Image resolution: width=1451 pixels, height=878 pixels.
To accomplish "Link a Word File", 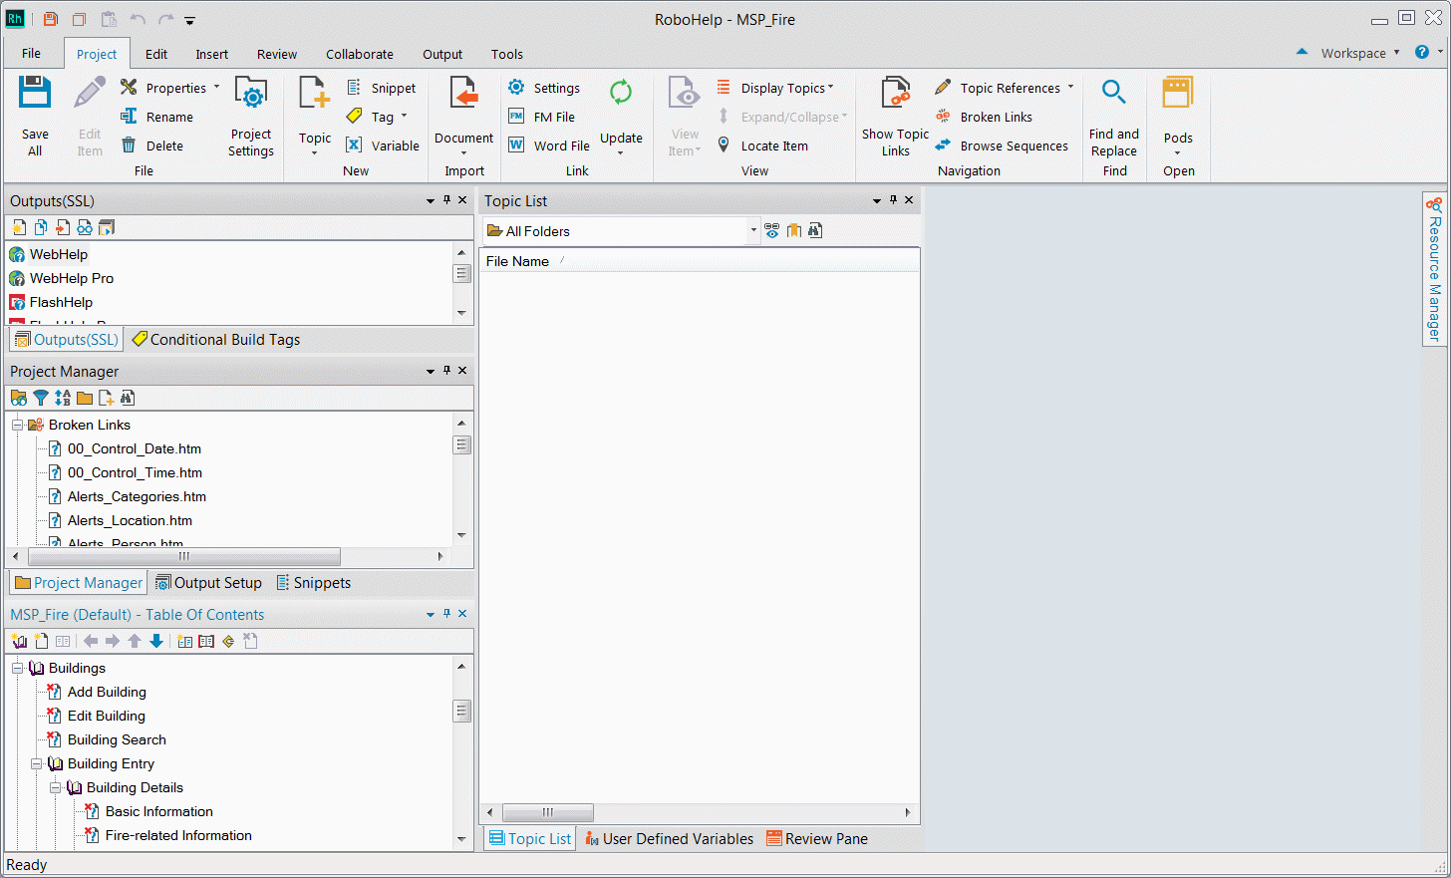I will (x=516, y=146).
